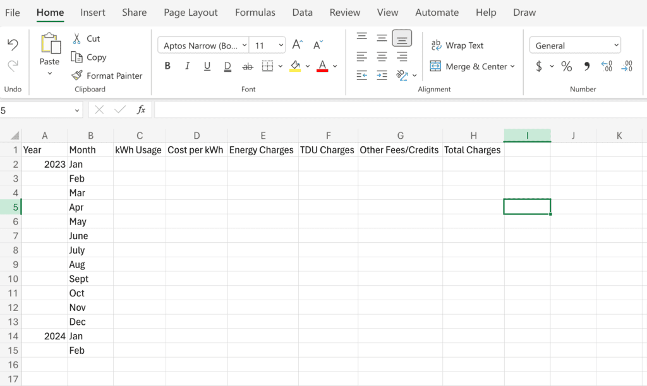Expand the fill color options arrow
Screen dimensions: 647x386
[x=308, y=66]
